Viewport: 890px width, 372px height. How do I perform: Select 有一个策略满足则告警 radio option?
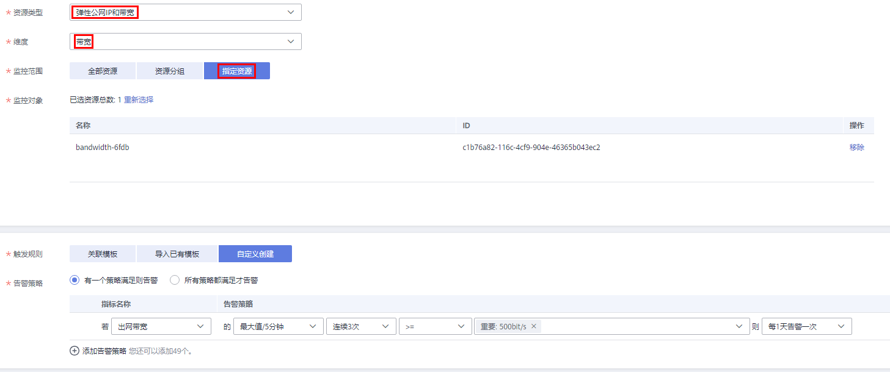point(75,281)
